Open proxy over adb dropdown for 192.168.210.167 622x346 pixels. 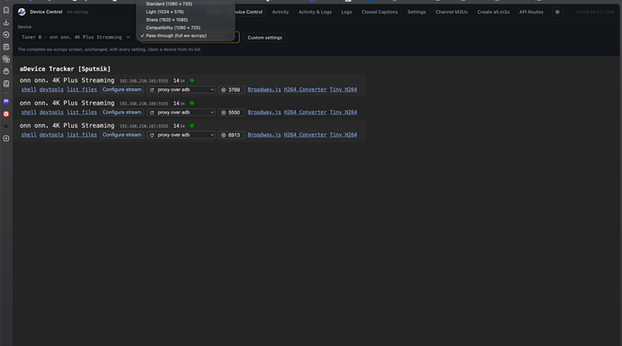(x=181, y=135)
